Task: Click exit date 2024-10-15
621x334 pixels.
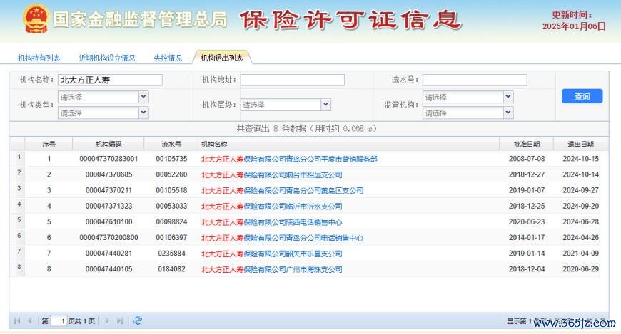Action: pos(580,159)
